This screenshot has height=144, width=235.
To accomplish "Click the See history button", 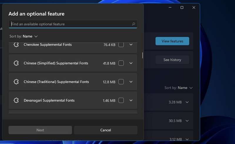I will coord(172,60).
